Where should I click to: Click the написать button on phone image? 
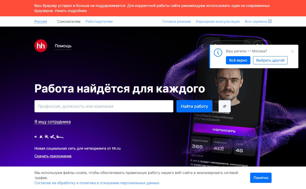pos(224,130)
